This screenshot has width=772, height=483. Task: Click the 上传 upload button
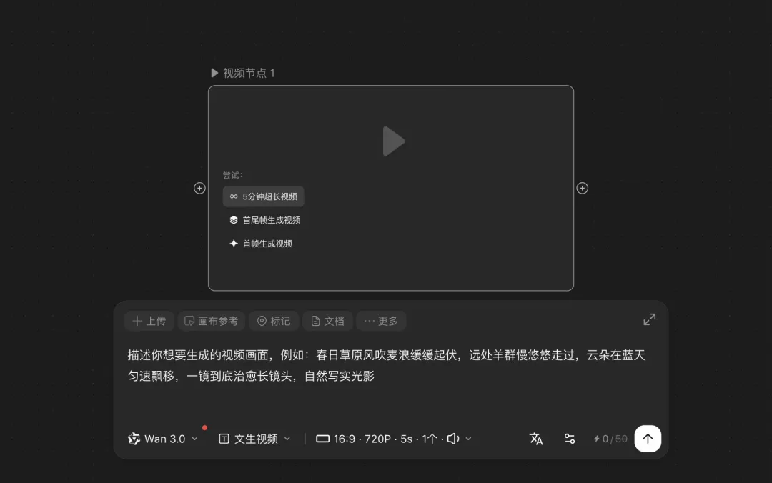coord(149,321)
